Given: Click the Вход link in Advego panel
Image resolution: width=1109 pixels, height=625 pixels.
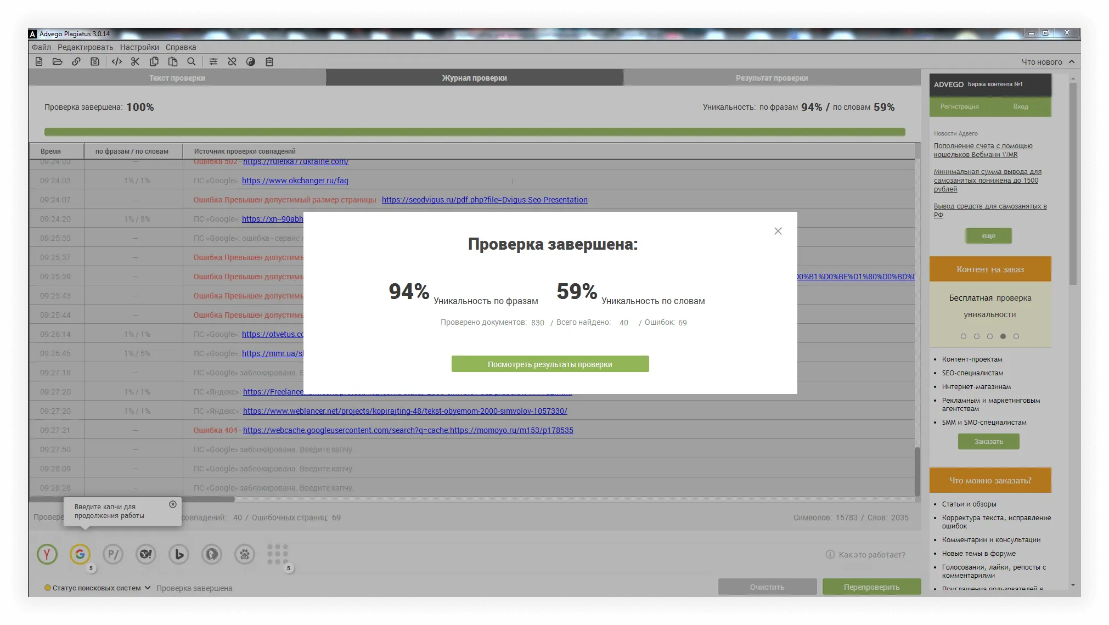Looking at the screenshot, I should point(1021,106).
